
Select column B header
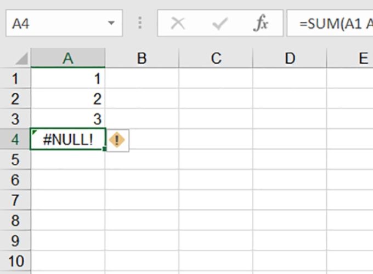pos(142,58)
